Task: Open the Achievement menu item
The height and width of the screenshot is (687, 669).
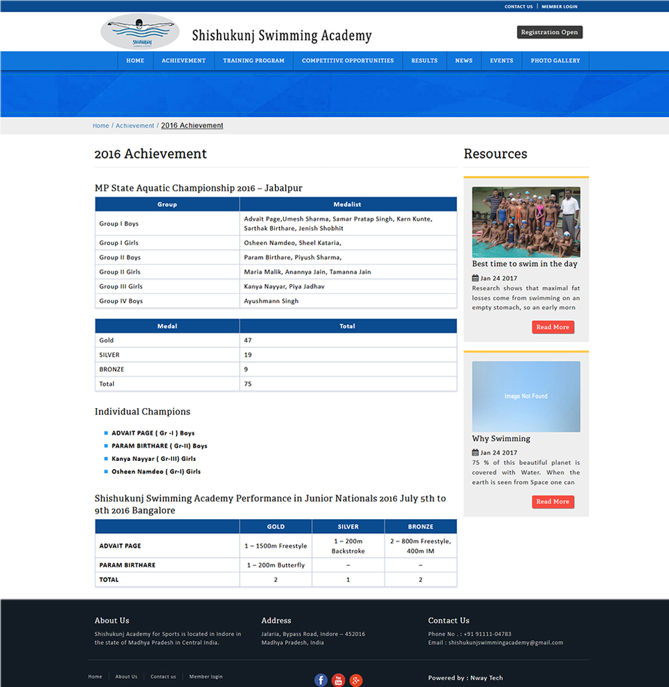Action: (183, 61)
